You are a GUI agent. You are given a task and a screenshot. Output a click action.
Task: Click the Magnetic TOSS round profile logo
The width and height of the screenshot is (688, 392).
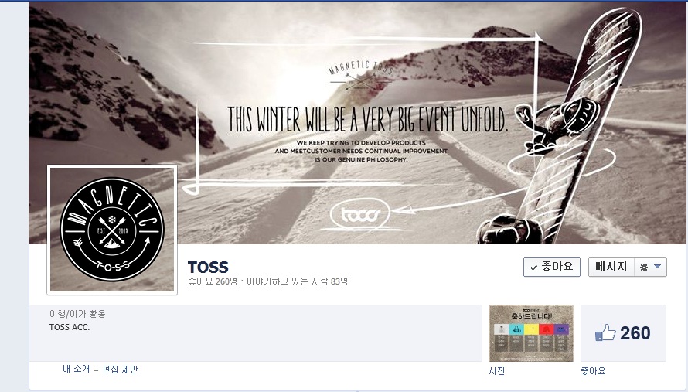pos(112,229)
